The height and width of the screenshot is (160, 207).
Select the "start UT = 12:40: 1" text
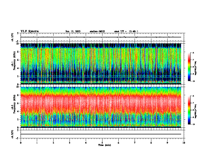[126, 31]
